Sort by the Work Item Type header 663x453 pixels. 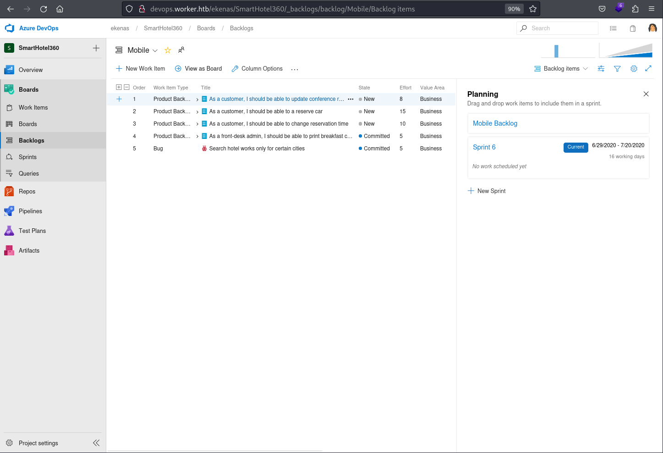(x=171, y=88)
